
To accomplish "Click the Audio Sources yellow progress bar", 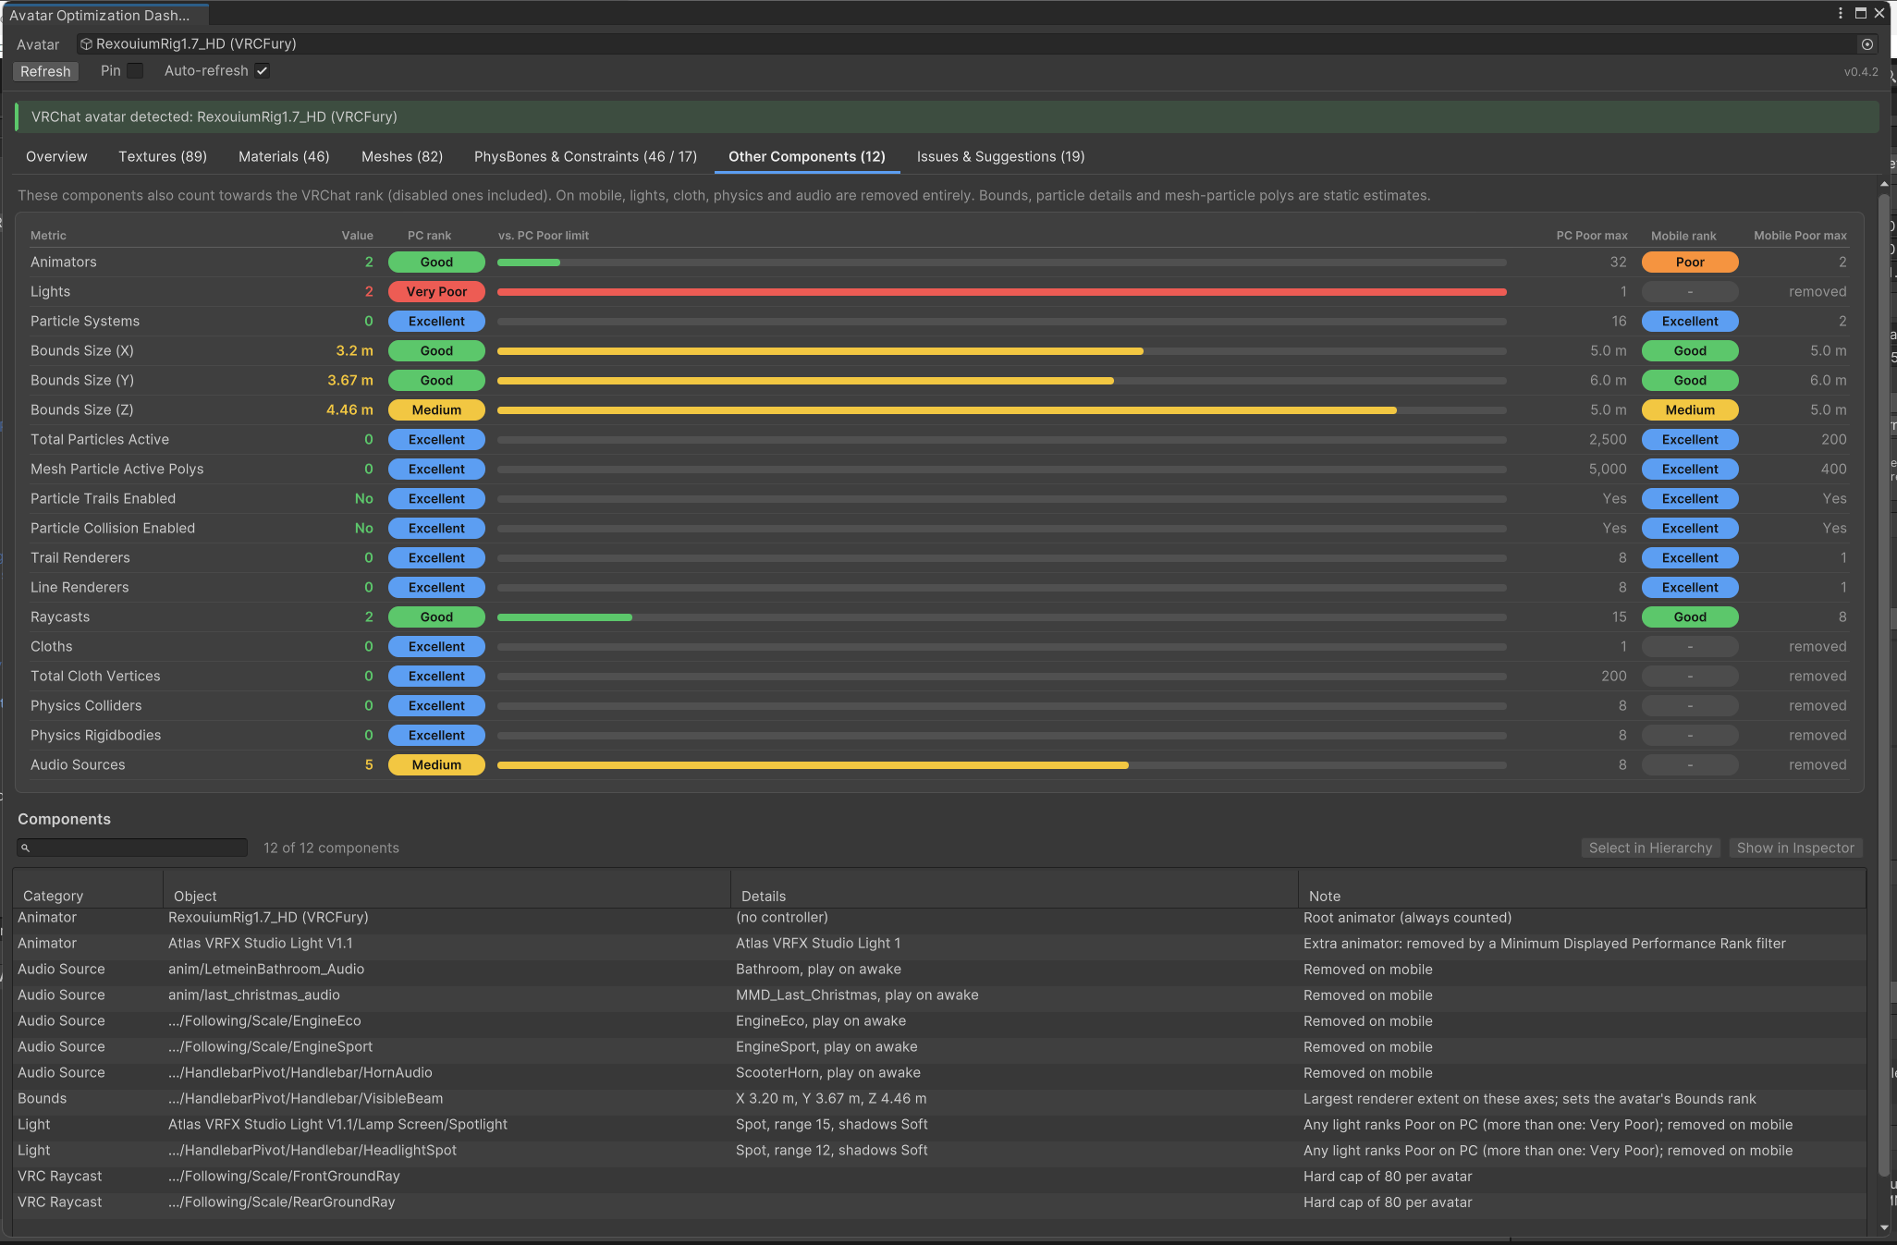I will coord(813,765).
